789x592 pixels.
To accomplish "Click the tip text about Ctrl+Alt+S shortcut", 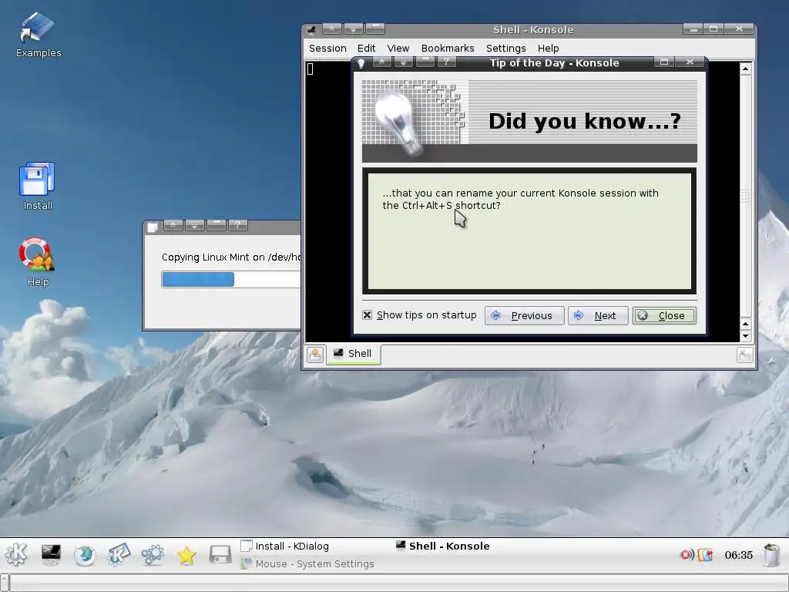I will coord(520,200).
